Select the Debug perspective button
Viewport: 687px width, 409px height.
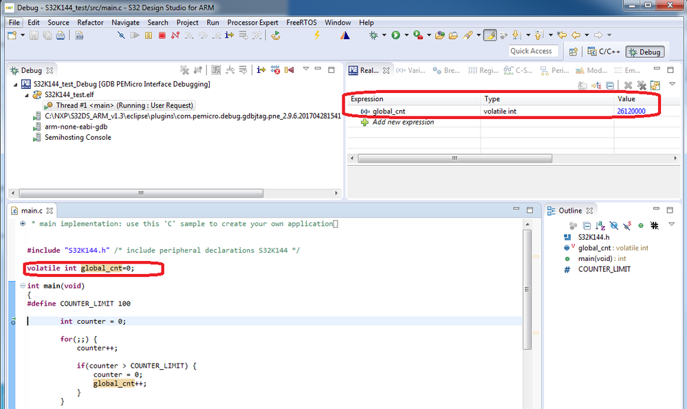[x=645, y=52]
